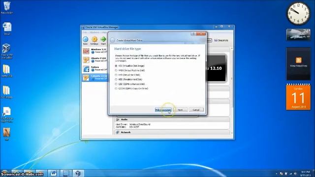The height and width of the screenshot is (177, 315).
Task: Select the picture file icon on desktop
Action: pyautogui.click(x=6, y=134)
